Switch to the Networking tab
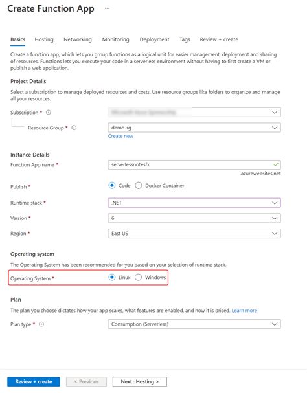The width and height of the screenshot is (307, 393). pos(78,39)
